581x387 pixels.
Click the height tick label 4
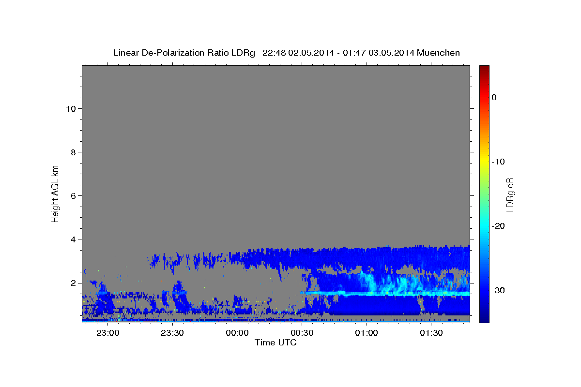(73, 239)
